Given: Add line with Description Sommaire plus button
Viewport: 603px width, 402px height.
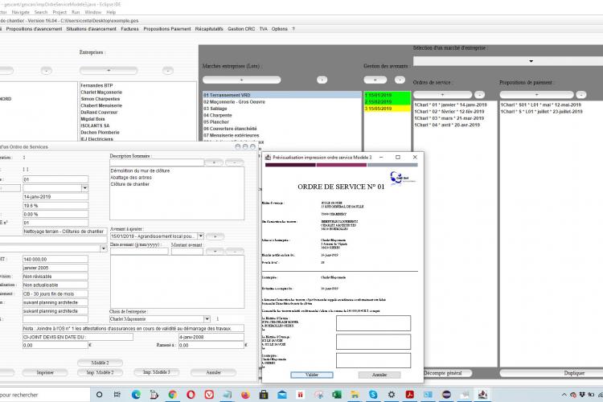Looking at the screenshot, I should coord(214,162).
